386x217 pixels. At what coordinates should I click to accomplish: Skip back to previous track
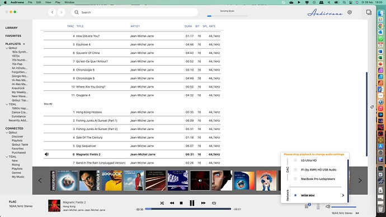pyautogui.click(x=172, y=203)
